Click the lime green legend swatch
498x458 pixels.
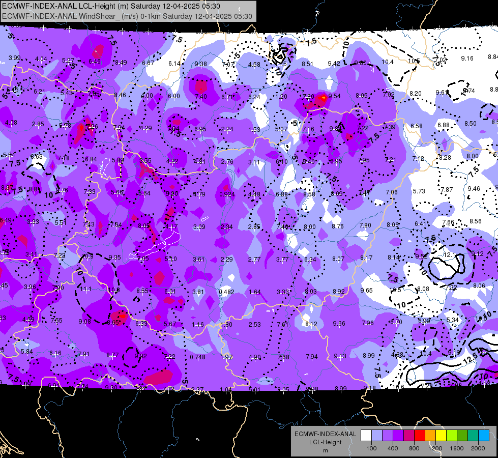point(452,436)
